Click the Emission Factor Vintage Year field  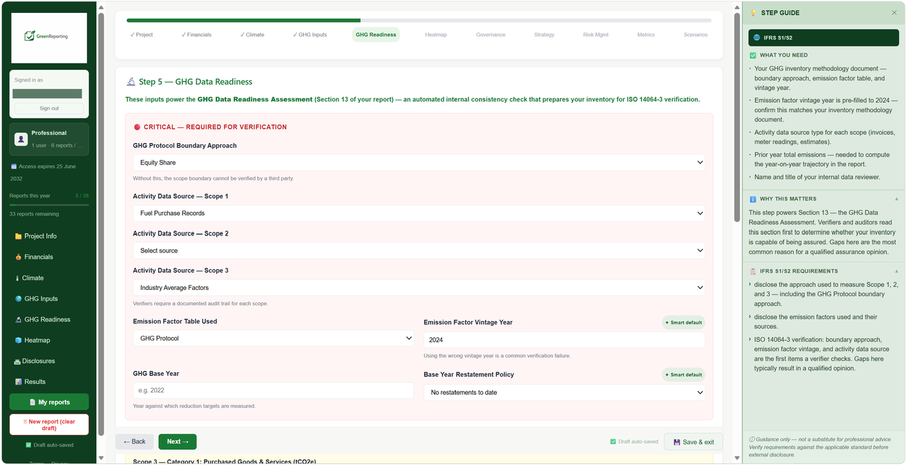click(x=564, y=340)
